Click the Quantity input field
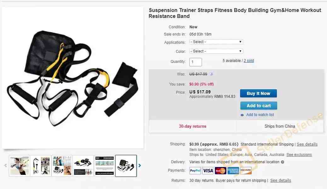 pyautogui.click(x=195, y=62)
